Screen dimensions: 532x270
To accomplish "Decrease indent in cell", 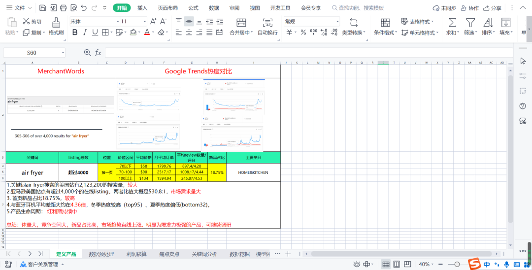I will click(210, 21).
